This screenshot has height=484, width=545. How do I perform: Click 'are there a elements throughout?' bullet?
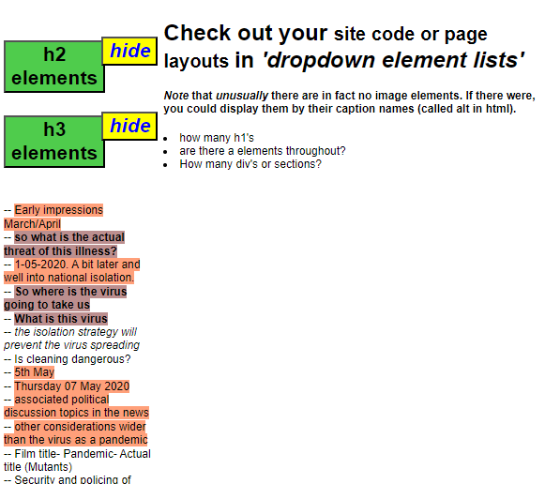(263, 151)
